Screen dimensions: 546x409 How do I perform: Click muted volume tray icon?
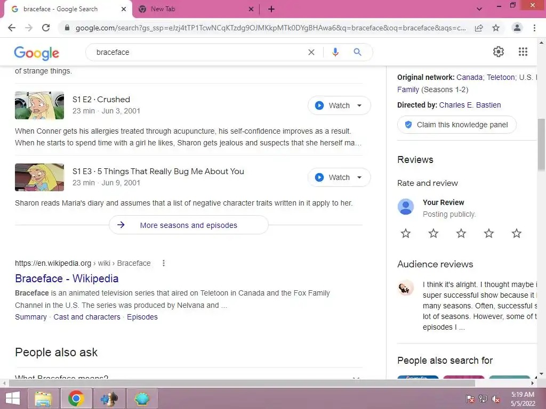click(x=495, y=398)
